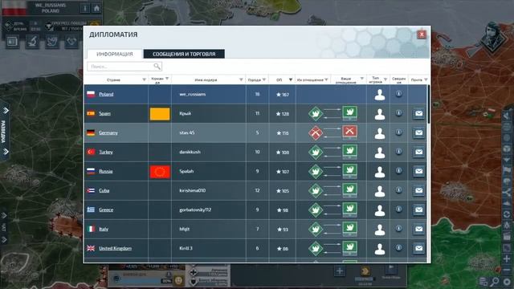Screen dimensions: 514x289
Task: Click the map search magnifier at the bottom right
Action: pos(495,281)
